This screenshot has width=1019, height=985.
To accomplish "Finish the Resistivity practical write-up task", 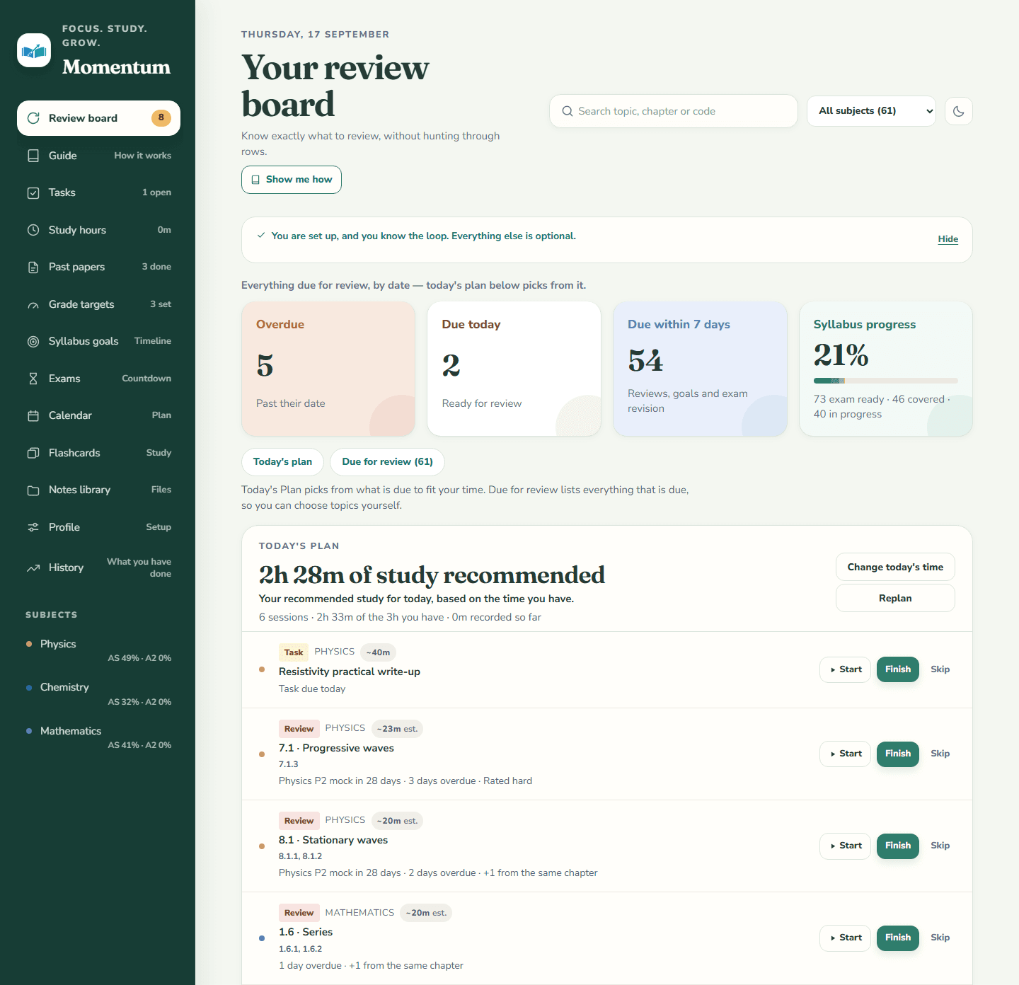I will pyautogui.click(x=898, y=669).
